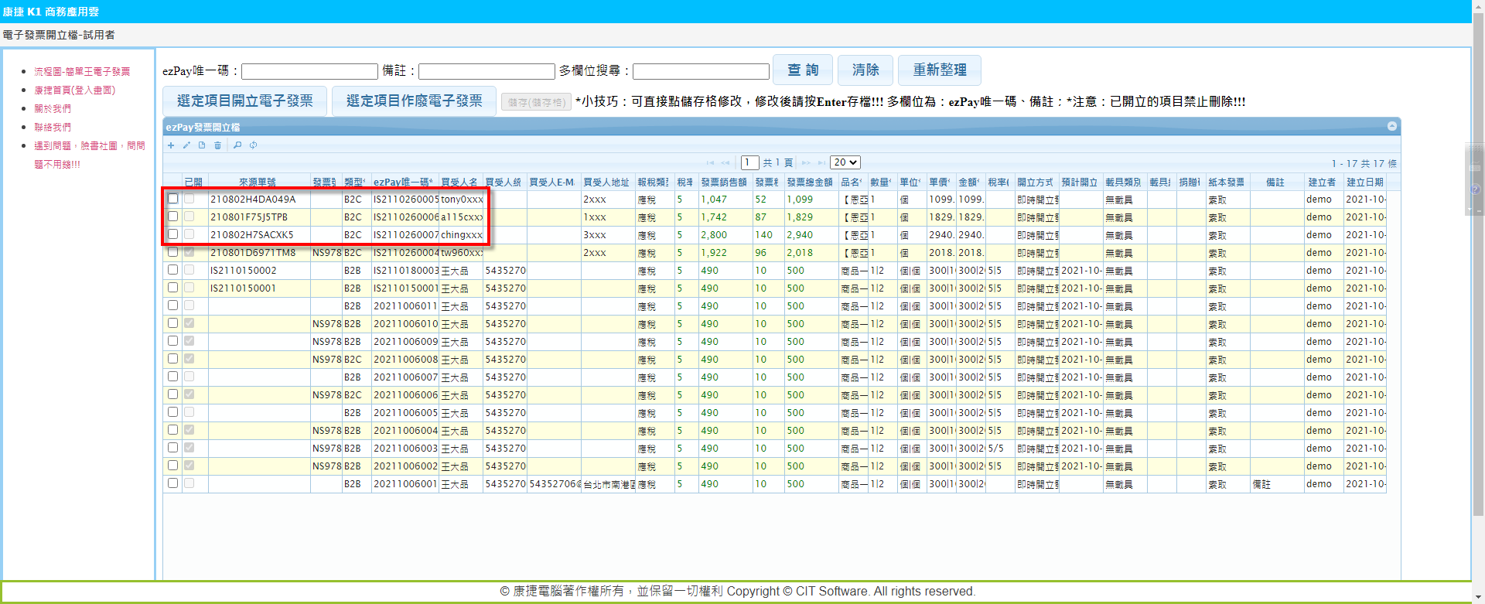Click the pencil edit row icon

coord(186,145)
